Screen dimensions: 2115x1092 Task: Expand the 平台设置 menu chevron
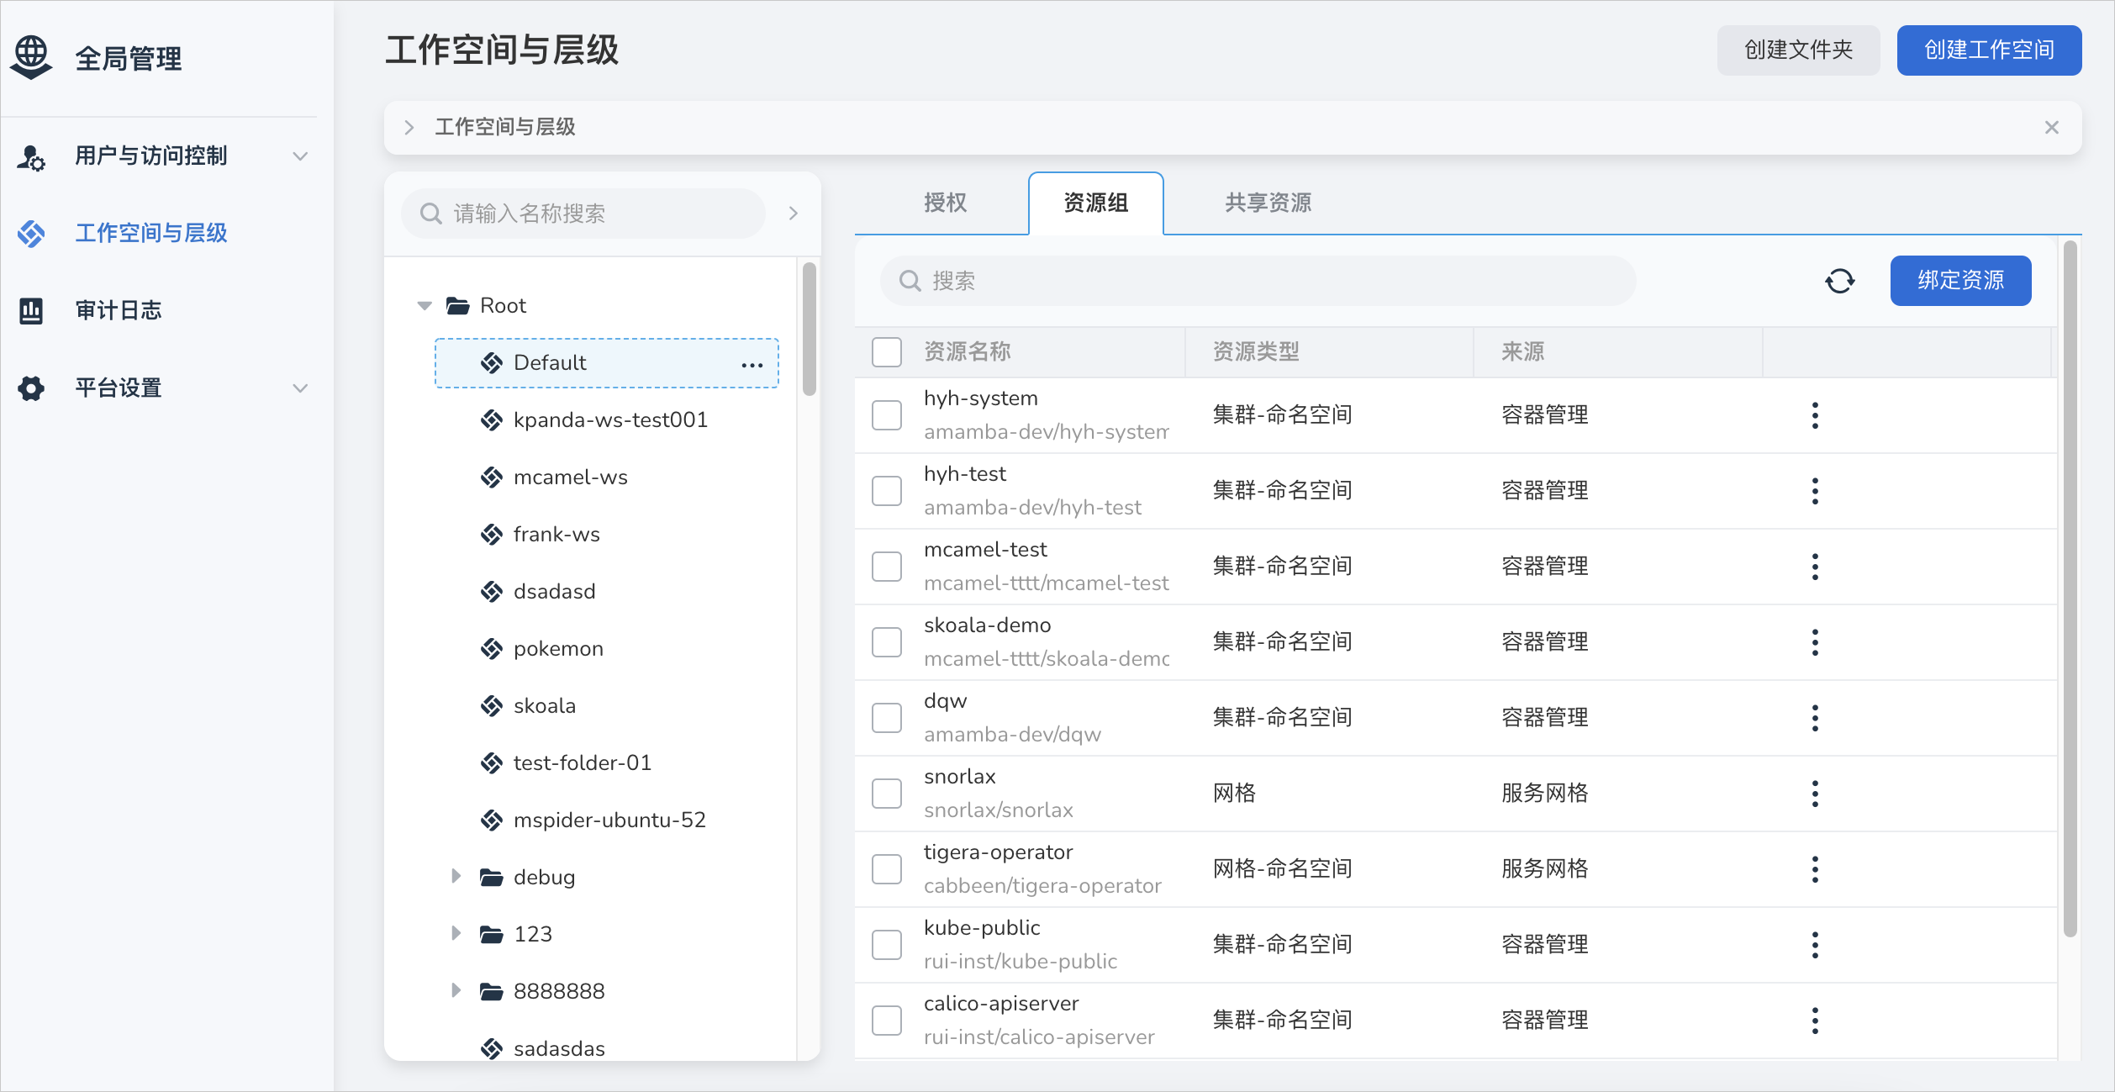click(300, 388)
